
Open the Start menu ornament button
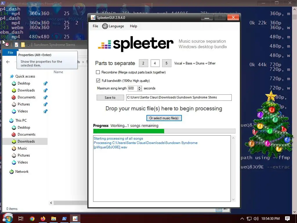8,218
